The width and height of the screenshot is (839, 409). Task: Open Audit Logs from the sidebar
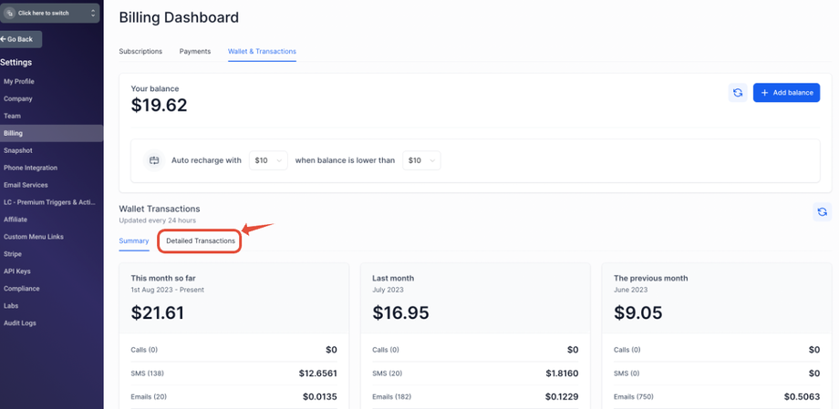(x=20, y=323)
